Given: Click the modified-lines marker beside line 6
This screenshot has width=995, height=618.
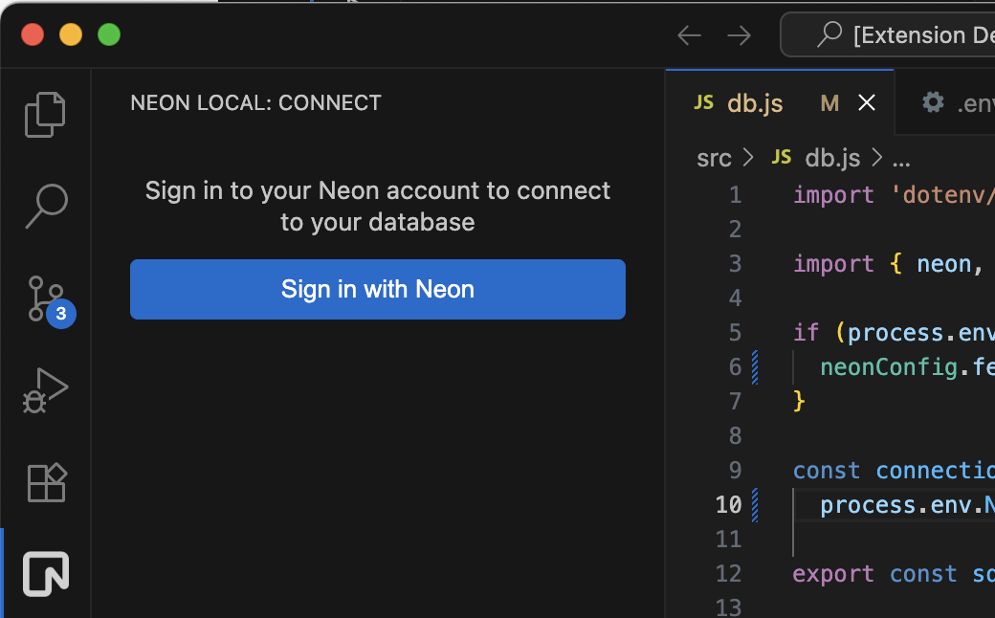Looking at the screenshot, I should click(755, 366).
